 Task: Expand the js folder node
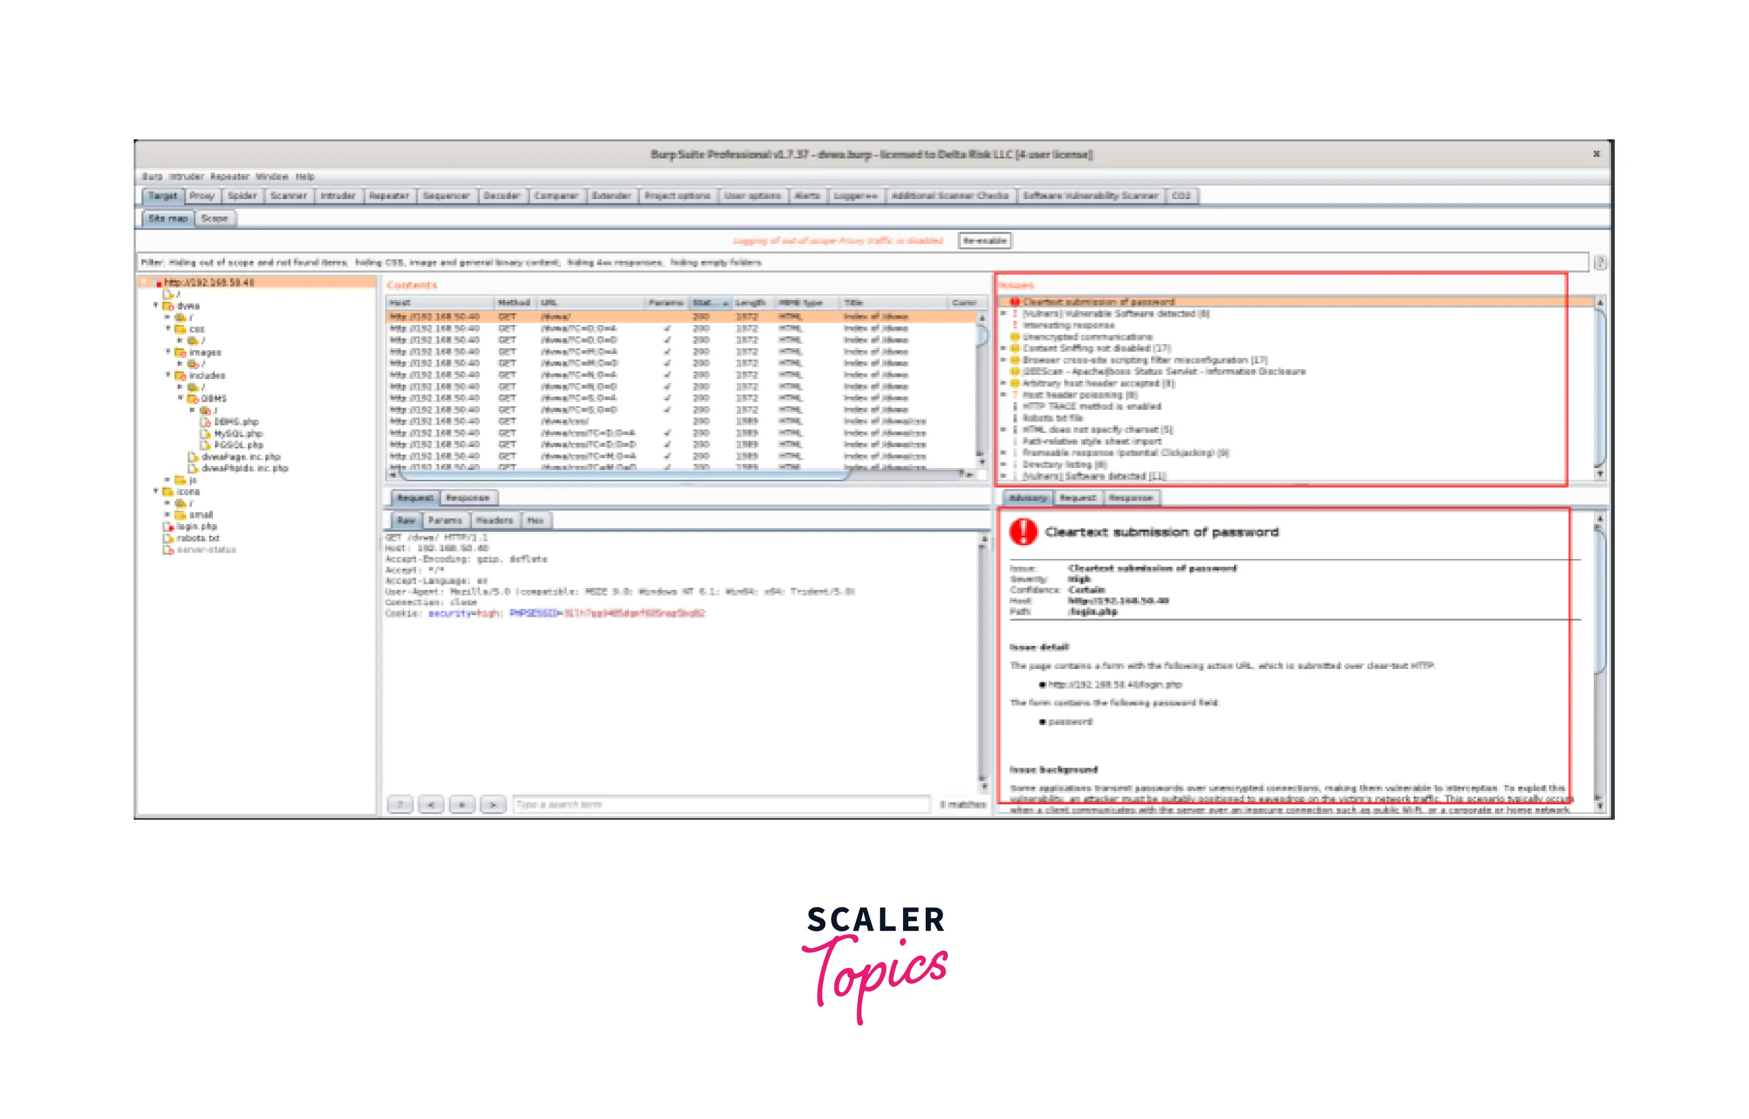point(168,480)
